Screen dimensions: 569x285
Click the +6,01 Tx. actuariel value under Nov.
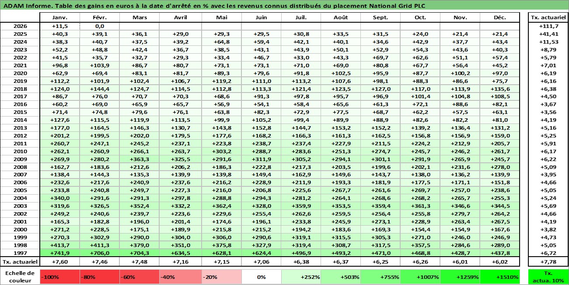[x=460, y=262]
